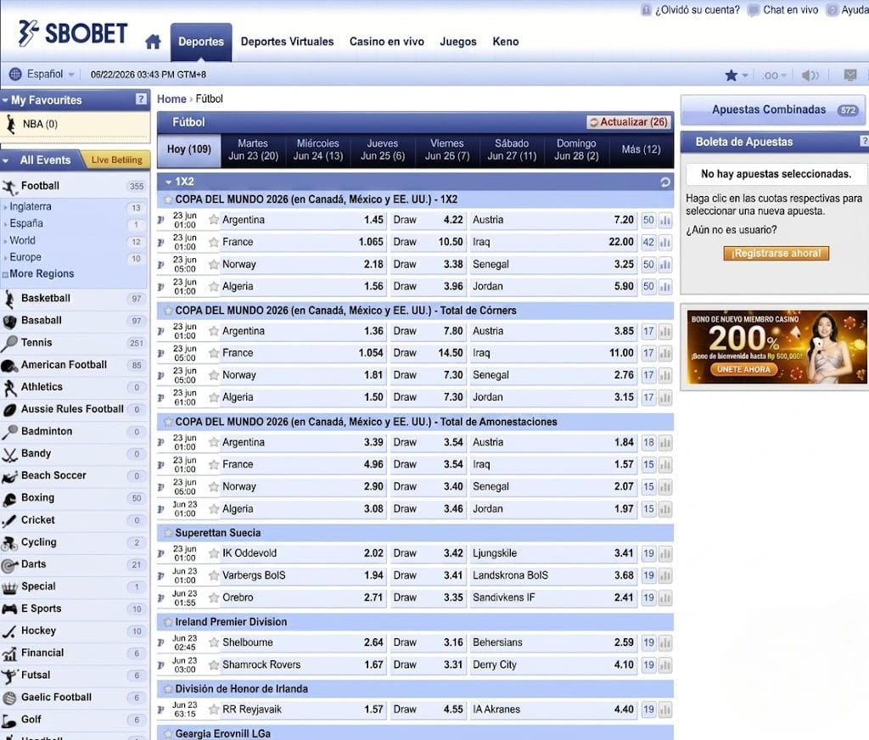869x740 pixels.
Task: Open the odds format .00 dropdown
Action: 774,76
